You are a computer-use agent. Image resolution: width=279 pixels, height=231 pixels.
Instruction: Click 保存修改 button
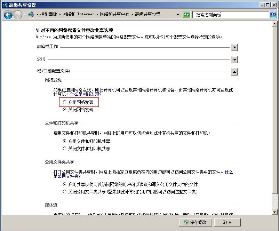click(196, 222)
